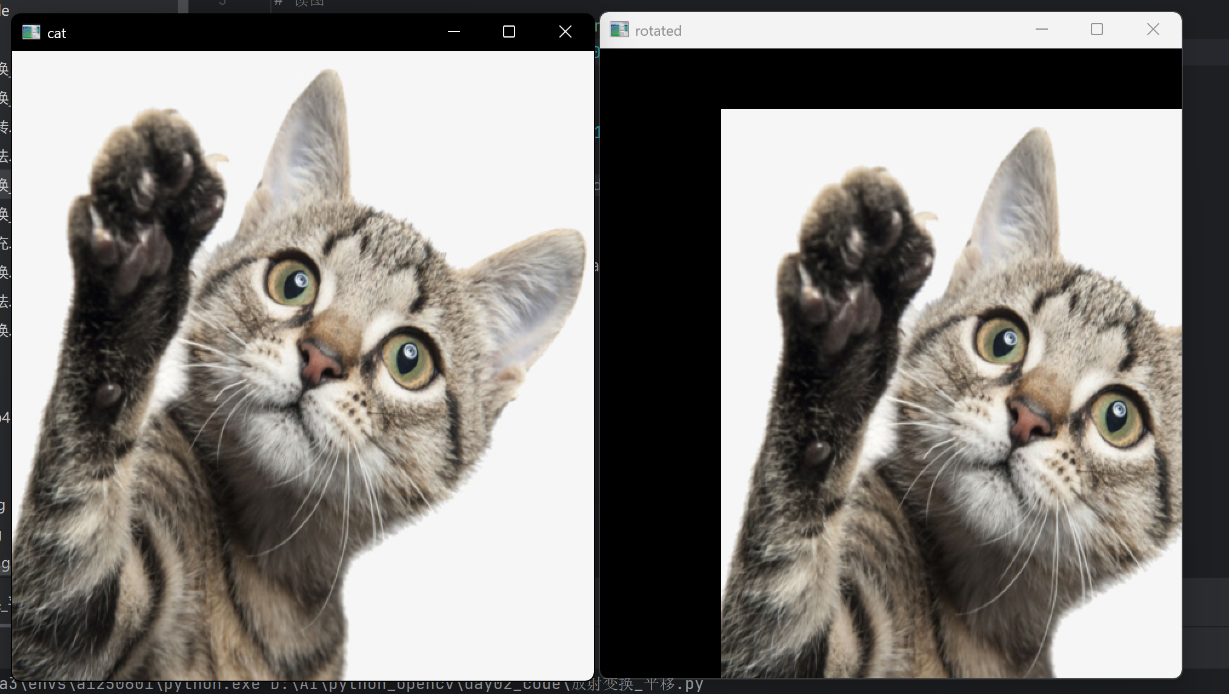This screenshot has width=1229, height=694.
Task: Click the black left border in the rotated window
Action: (661, 394)
